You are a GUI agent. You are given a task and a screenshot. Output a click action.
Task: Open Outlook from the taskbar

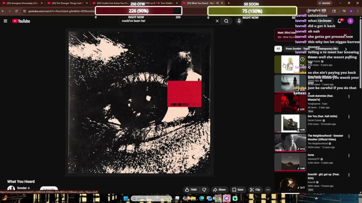(x=210, y=198)
